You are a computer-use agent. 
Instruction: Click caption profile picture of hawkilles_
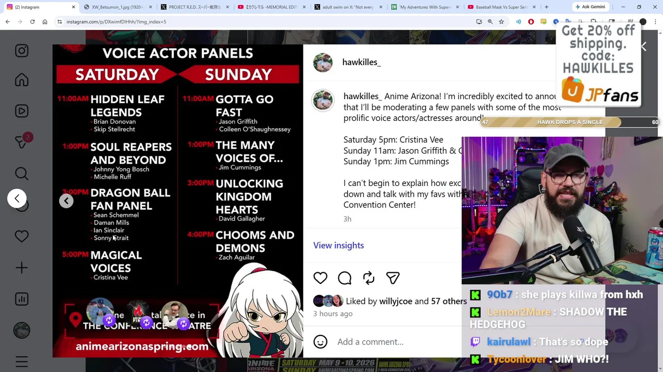[x=323, y=101]
